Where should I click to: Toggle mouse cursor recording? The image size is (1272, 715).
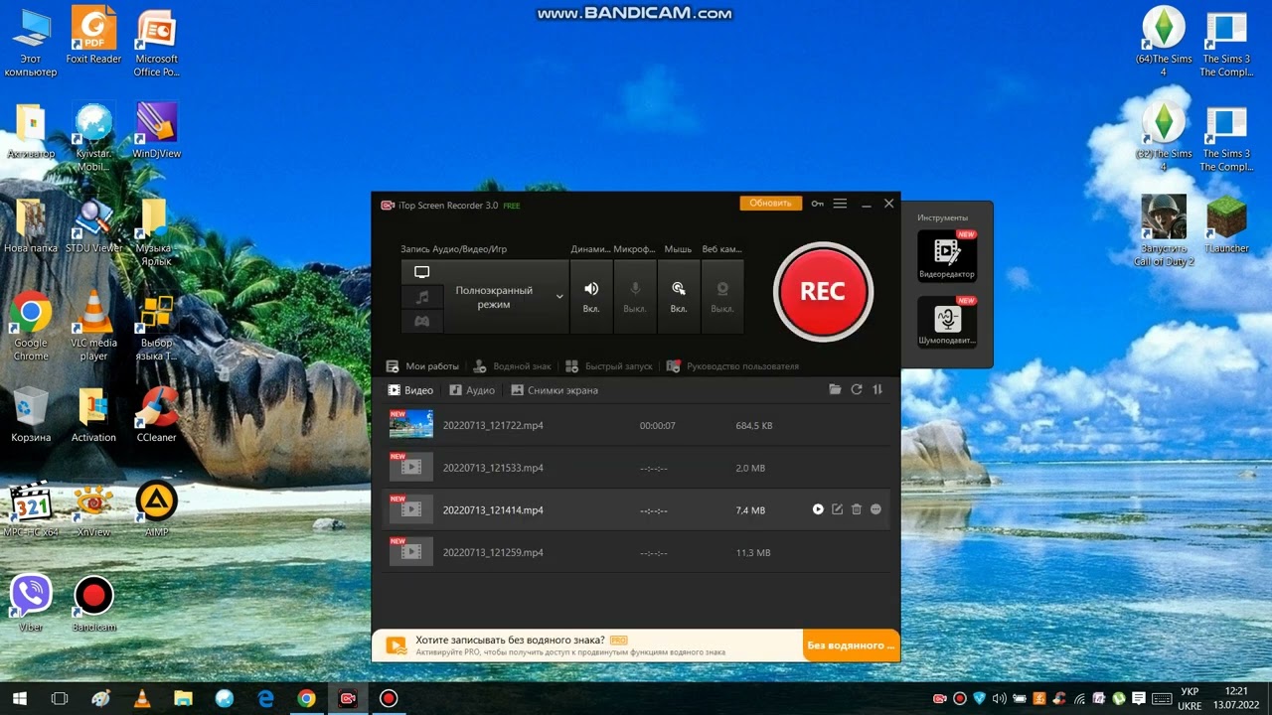click(x=679, y=297)
